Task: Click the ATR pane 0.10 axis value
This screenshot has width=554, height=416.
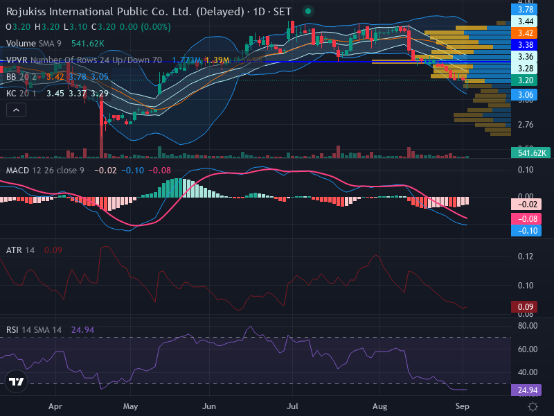Action: point(526,286)
